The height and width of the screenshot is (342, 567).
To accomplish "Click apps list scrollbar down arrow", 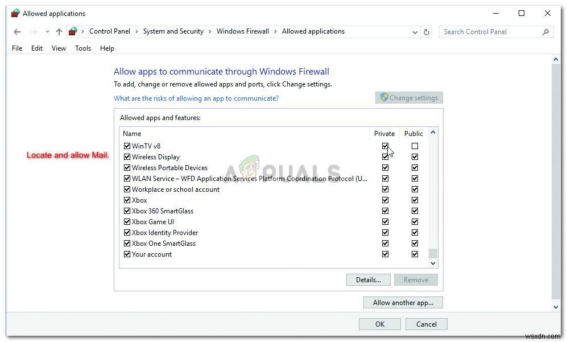I will [x=433, y=263].
